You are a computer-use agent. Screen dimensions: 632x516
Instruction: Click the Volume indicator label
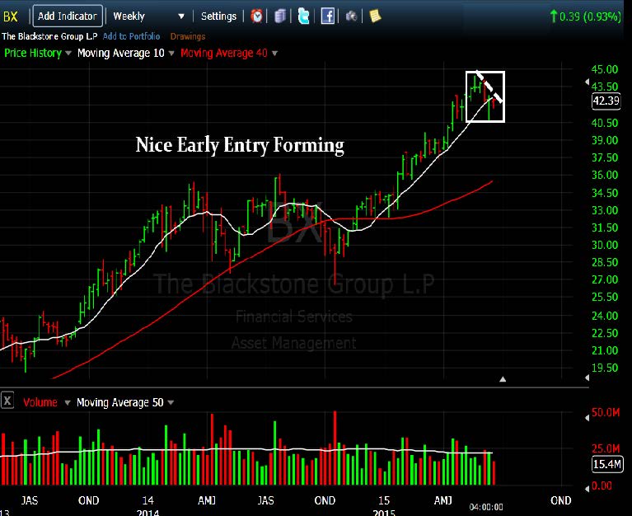(x=40, y=402)
